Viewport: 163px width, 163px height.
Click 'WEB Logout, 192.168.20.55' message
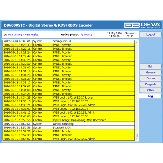click(x=71, y=116)
